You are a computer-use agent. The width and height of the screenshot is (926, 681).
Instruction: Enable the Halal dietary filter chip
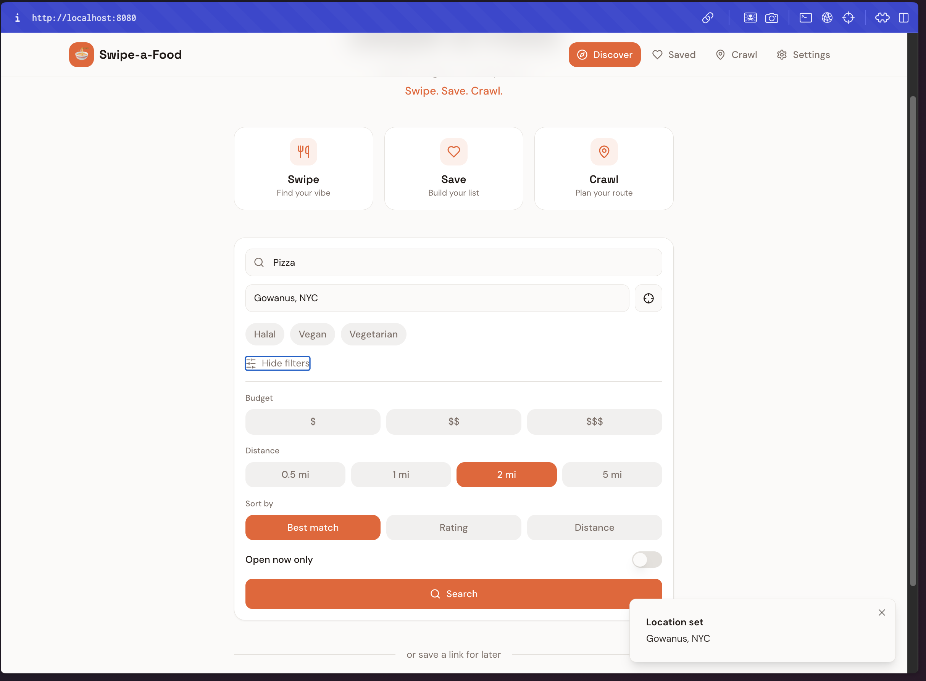point(265,334)
